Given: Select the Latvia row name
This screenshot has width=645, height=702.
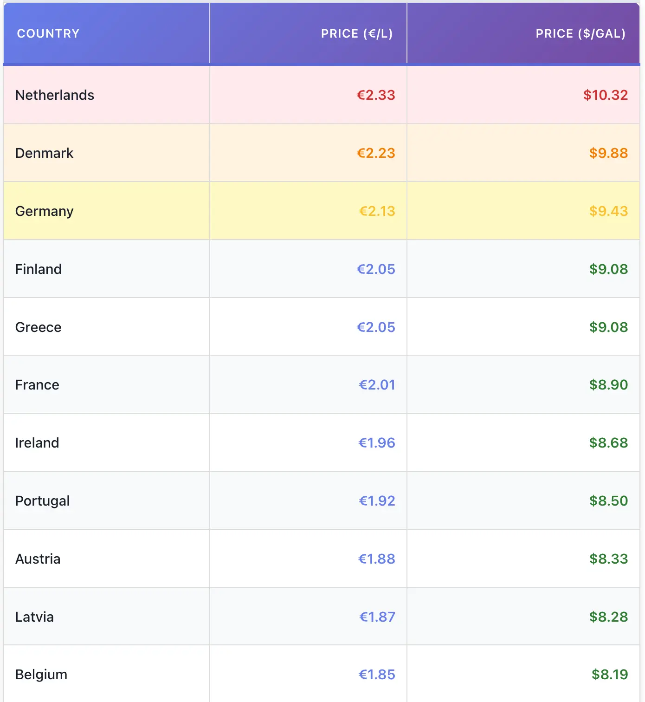Looking at the screenshot, I should [35, 617].
